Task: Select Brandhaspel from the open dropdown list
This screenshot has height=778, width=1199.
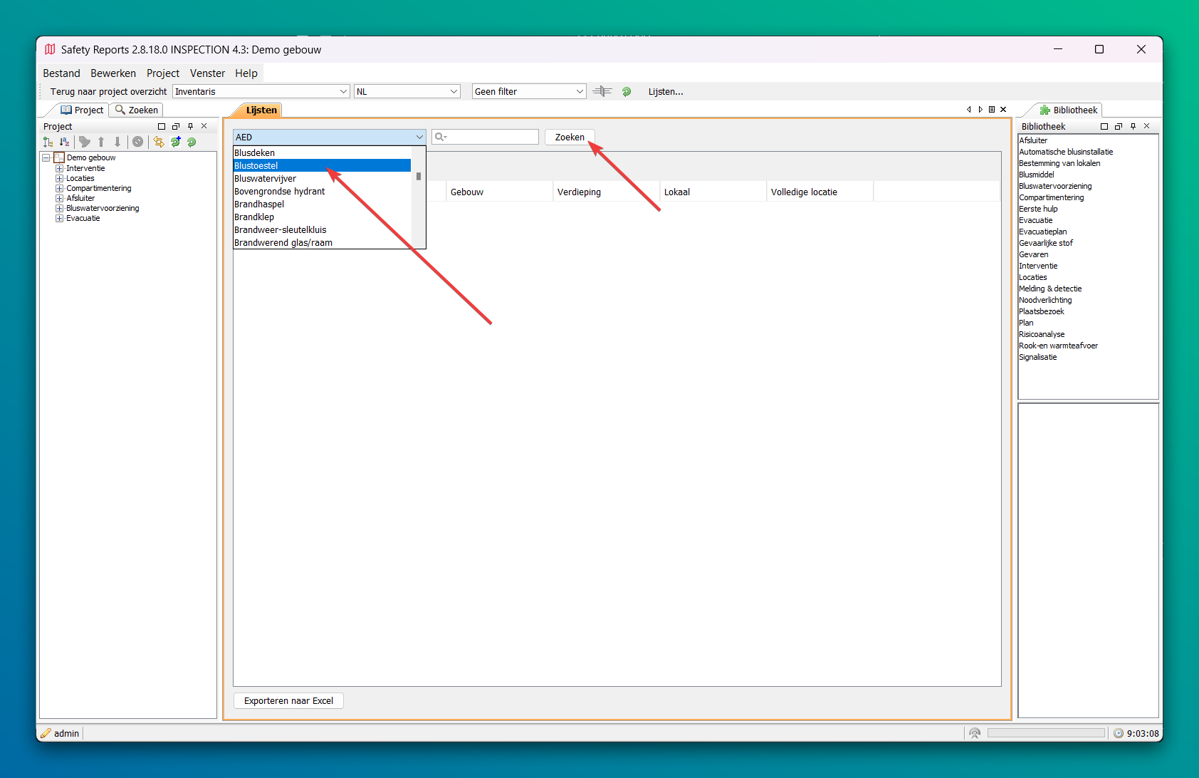Action: pyautogui.click(x=259, y=204)
